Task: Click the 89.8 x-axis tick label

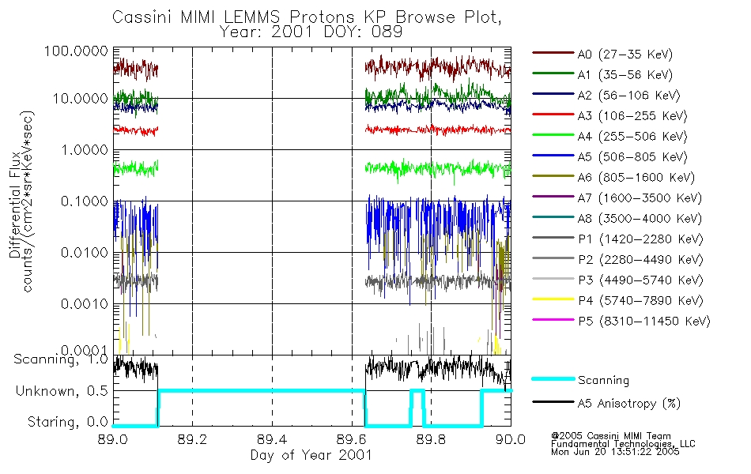Action: [431, 439]
